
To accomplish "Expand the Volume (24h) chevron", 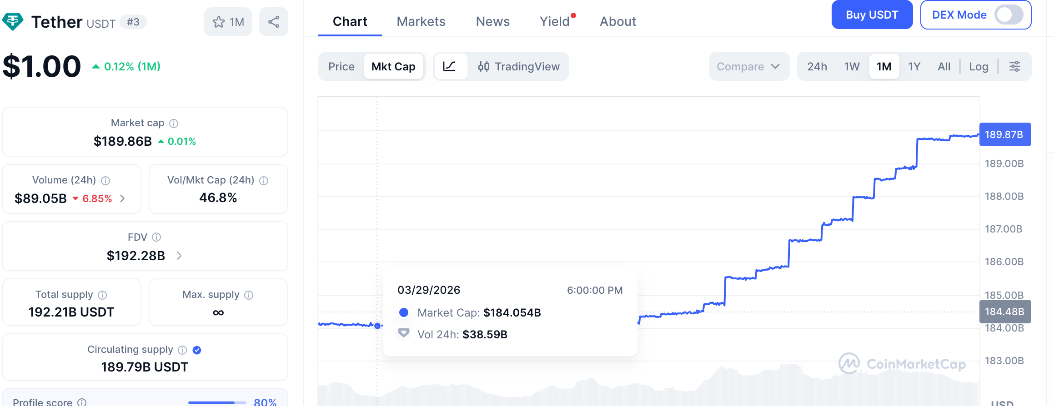I will [x=122, y=198].
